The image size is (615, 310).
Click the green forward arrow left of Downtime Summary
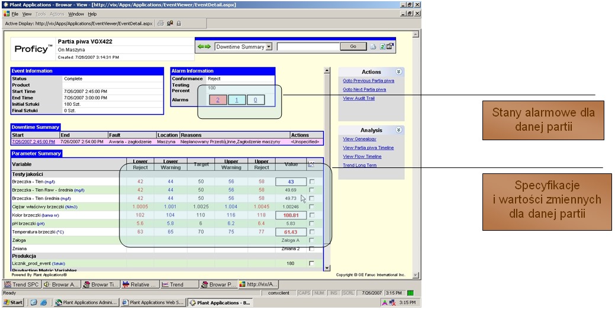tap(208, 47)
